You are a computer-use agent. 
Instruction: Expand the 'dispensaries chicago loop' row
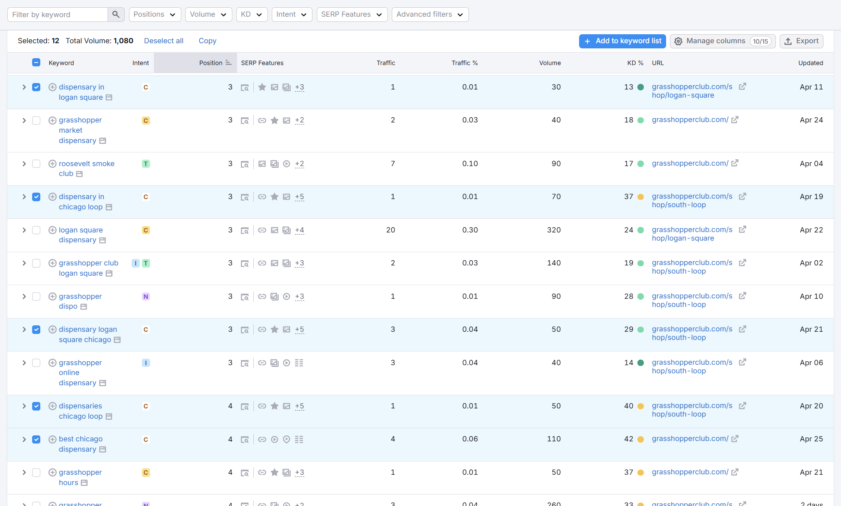(x=24, y=406)
